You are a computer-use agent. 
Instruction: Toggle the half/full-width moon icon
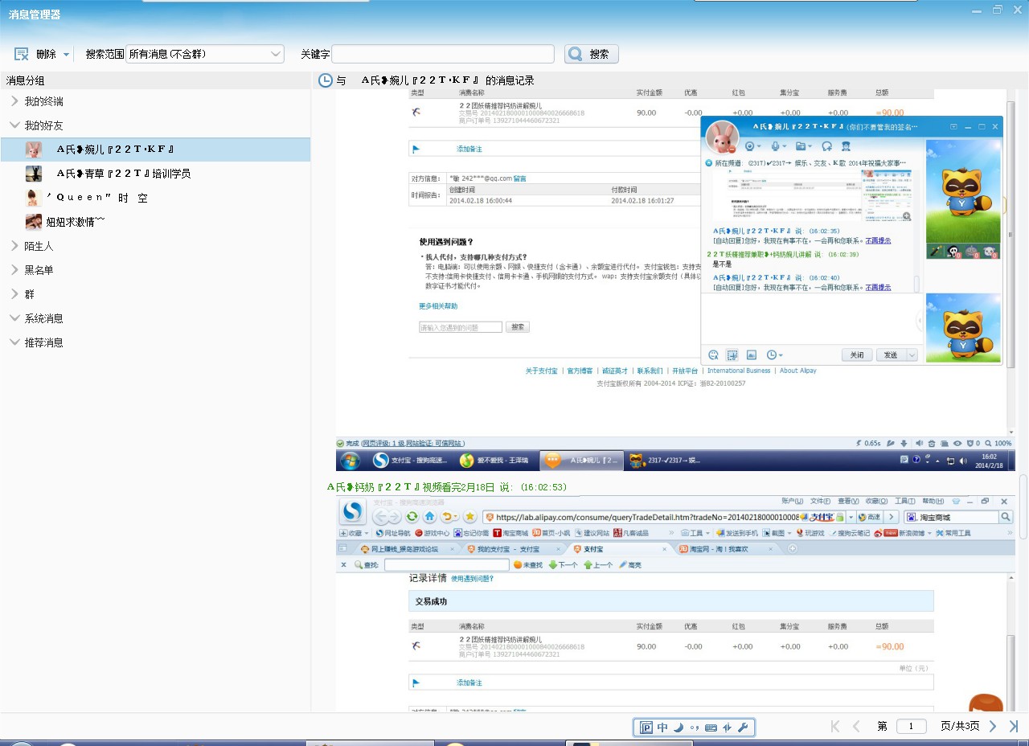[x=678, y=728]
